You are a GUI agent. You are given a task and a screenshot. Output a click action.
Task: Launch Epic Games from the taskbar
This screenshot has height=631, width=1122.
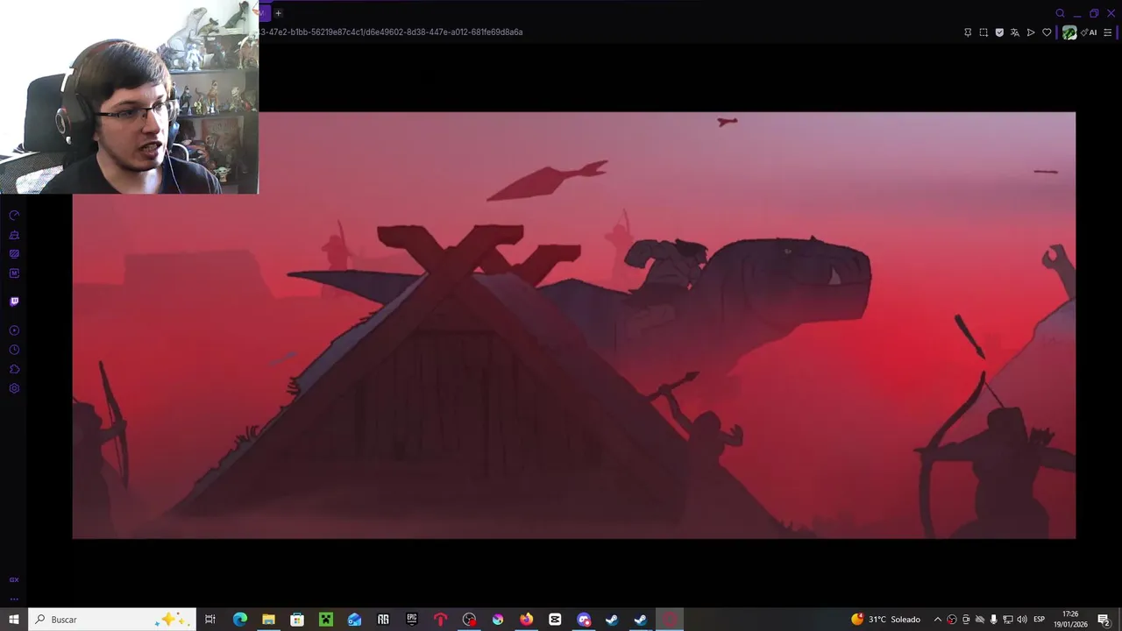click(412, 620)
